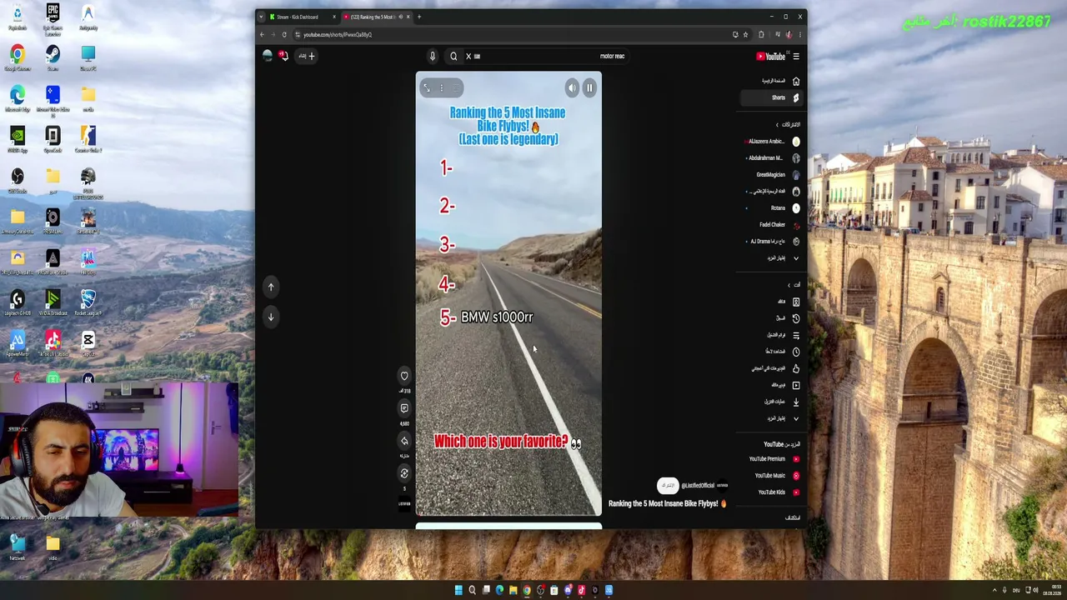Mute the Short's volume speaker icon
Viewport: 1067px width, 600px height.
(572, 87)
